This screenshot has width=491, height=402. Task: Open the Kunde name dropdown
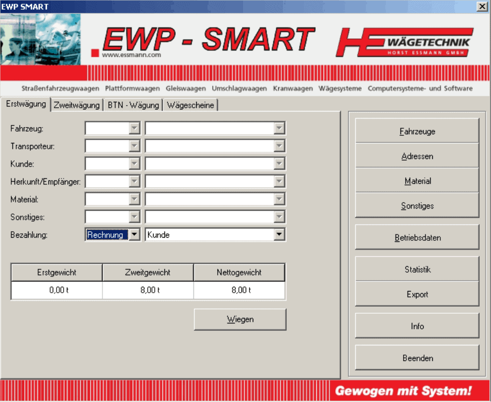click(279, 164)
